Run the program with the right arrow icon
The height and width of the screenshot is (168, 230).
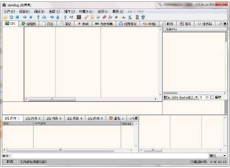(x=25, y=17)
